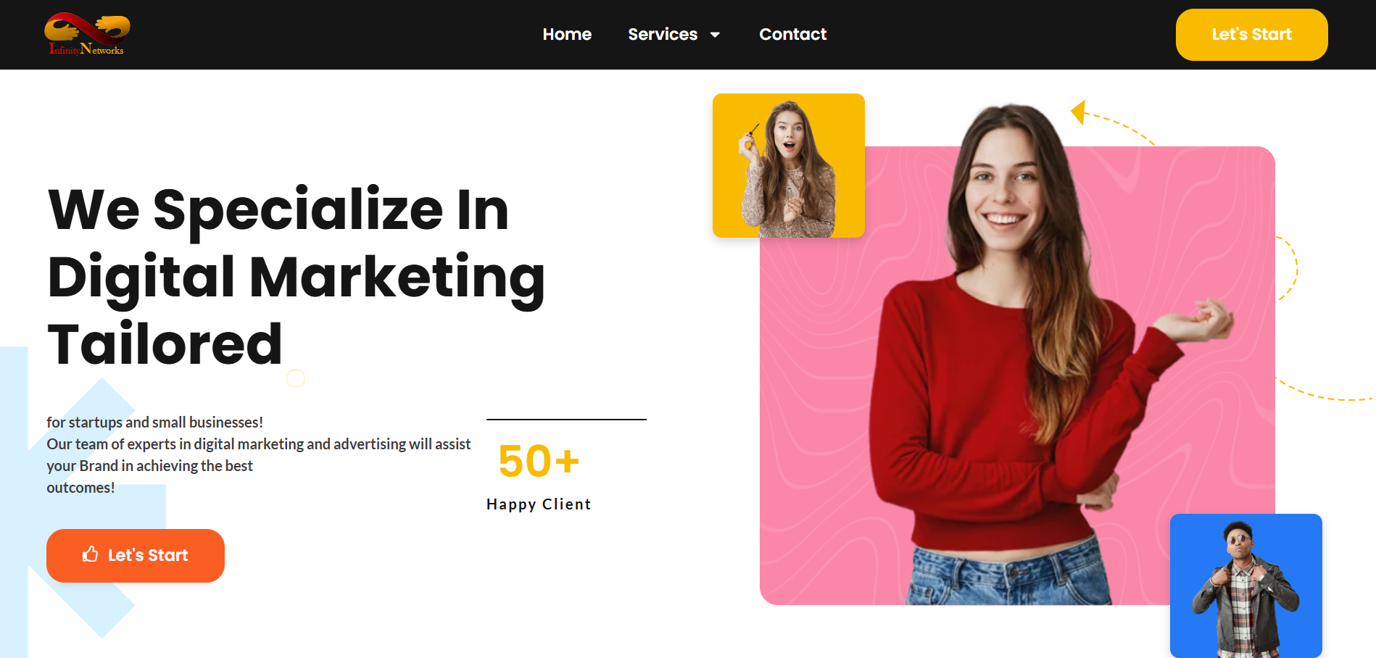Click the horizontal line above the 50+ counter
The width and height of the screenshot is (1376, 658).
[566, 419]
